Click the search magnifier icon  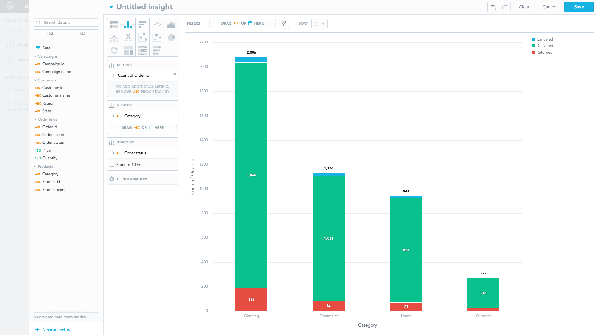[x=39, y=22]
